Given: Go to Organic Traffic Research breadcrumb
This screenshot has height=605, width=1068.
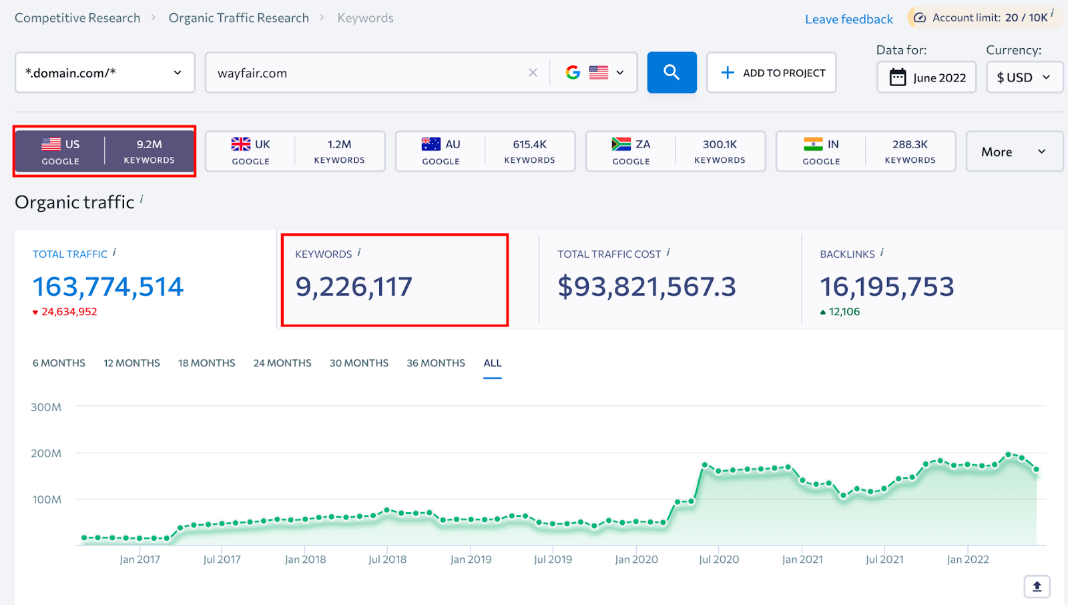Looking at the screenshot, I should click(239, 18).
